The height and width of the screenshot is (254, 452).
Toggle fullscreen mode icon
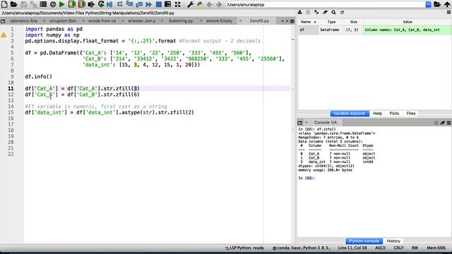click(177, 4)
